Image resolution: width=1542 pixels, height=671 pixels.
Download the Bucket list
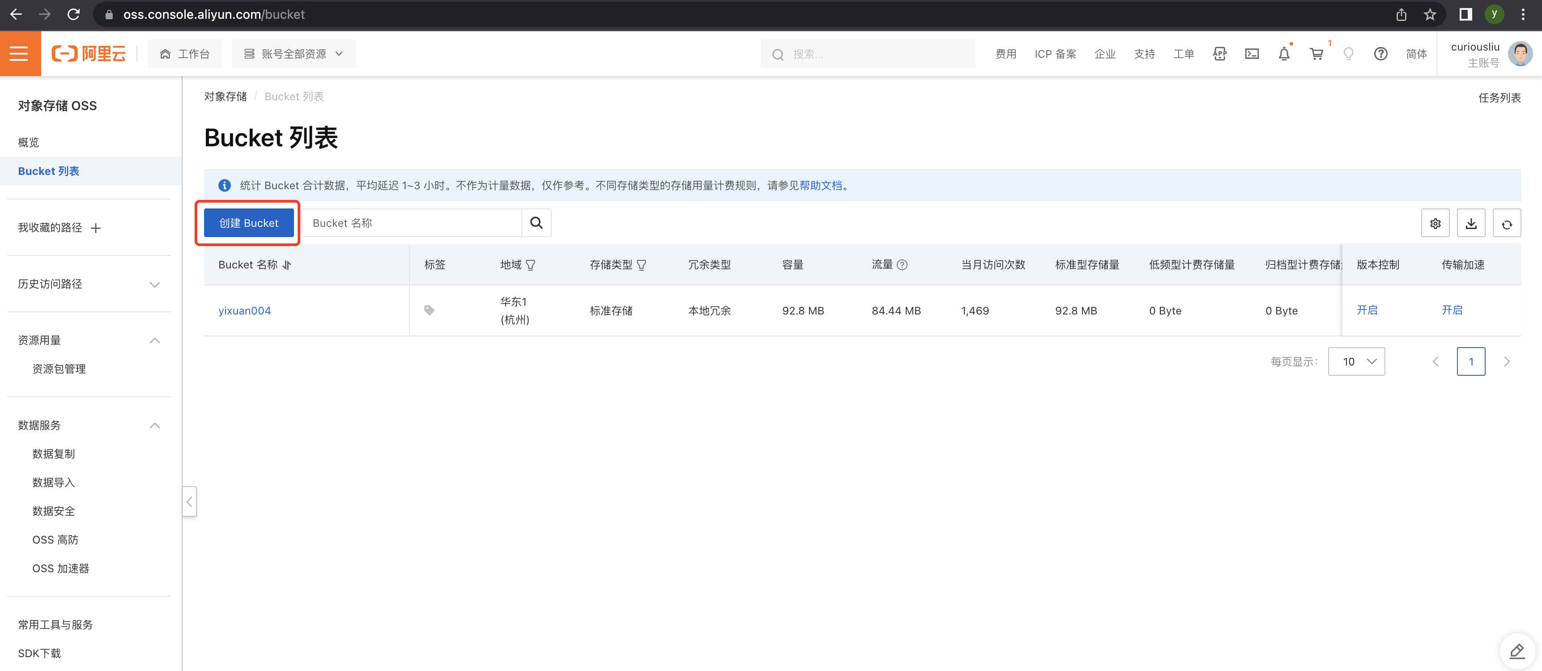[1471, 223]
